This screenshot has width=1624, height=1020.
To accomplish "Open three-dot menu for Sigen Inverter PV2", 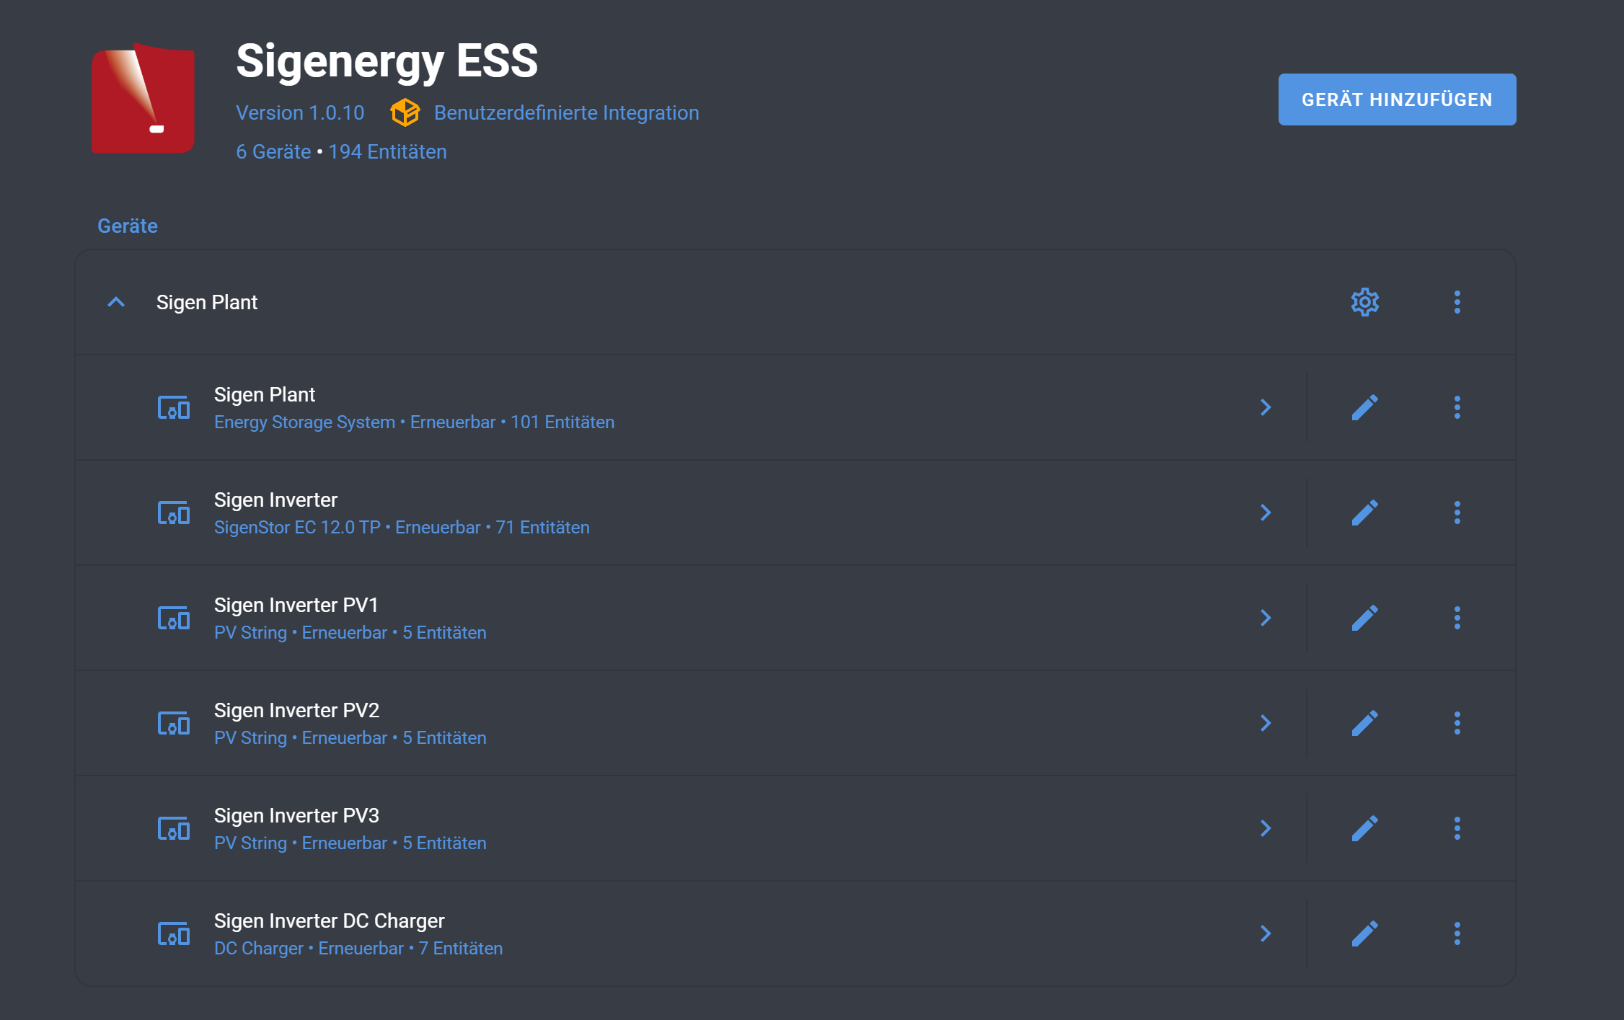I will click(x=1457, y=723).
